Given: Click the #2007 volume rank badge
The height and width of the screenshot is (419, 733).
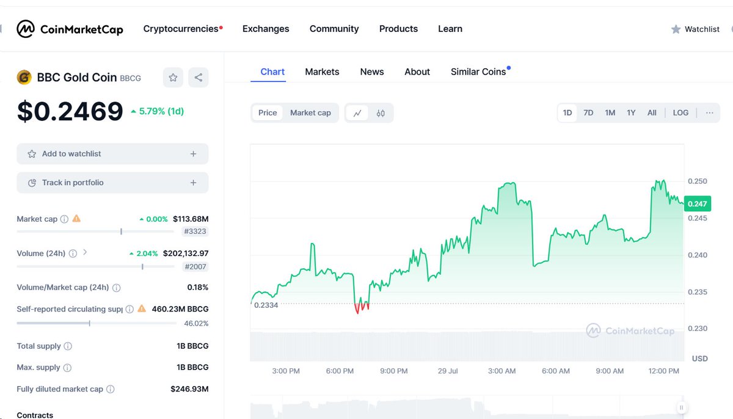Looking at the screenshot, I should [195, 267].
